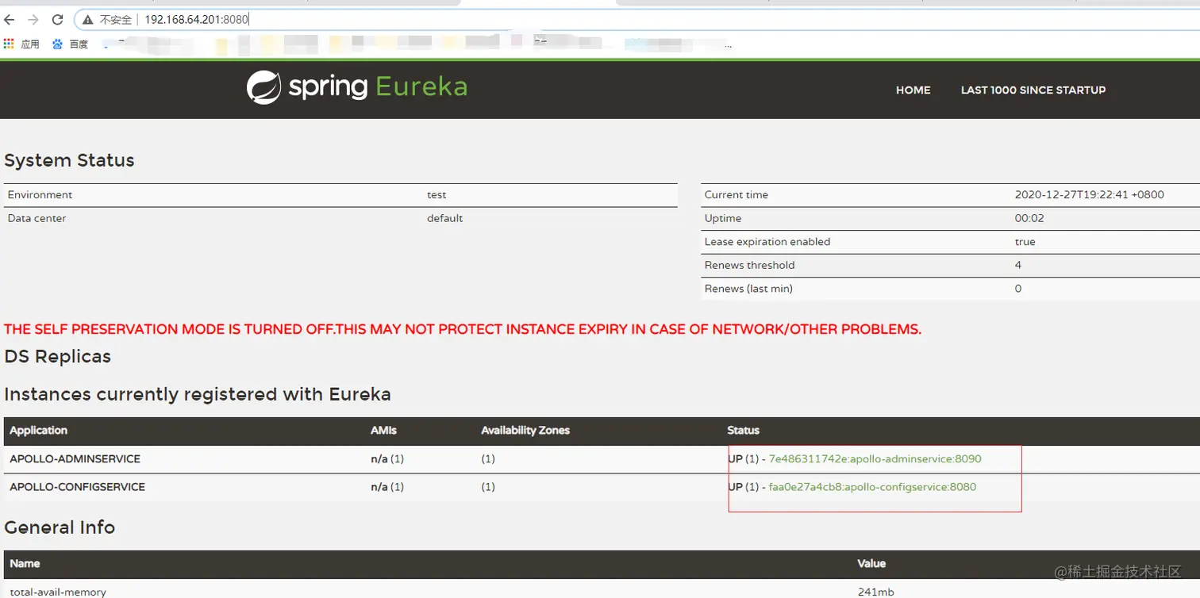Click the browser back arrow
Viewport: 1200px width, 598px height.
pyautogui.click(x=10, y=20)
